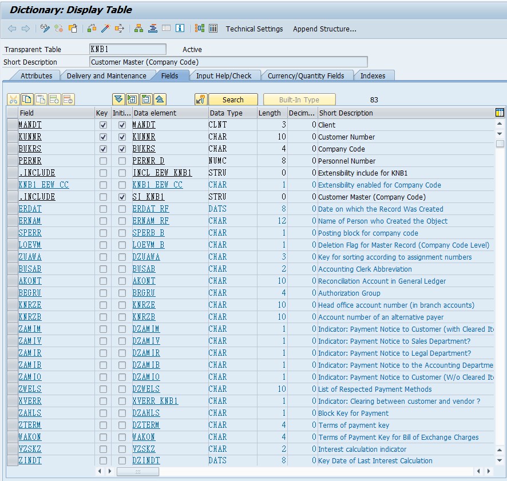Open the Currency/Quantity Fields tab
Viewport: 507px width, 481px height.
tap(306, 75)
